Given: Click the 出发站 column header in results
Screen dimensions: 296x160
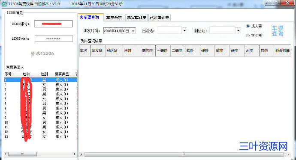Looking at the screenshot, I should (x=98, y=50).
